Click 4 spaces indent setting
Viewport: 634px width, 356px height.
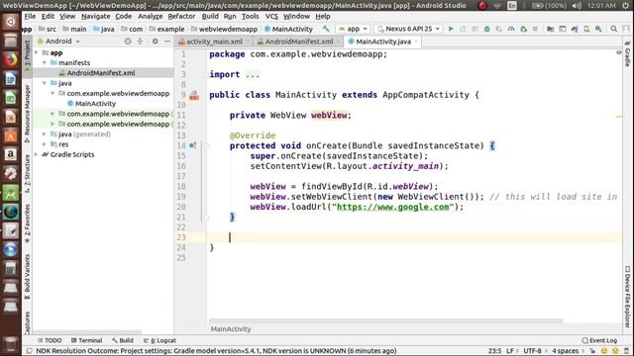tap(566, 351)
